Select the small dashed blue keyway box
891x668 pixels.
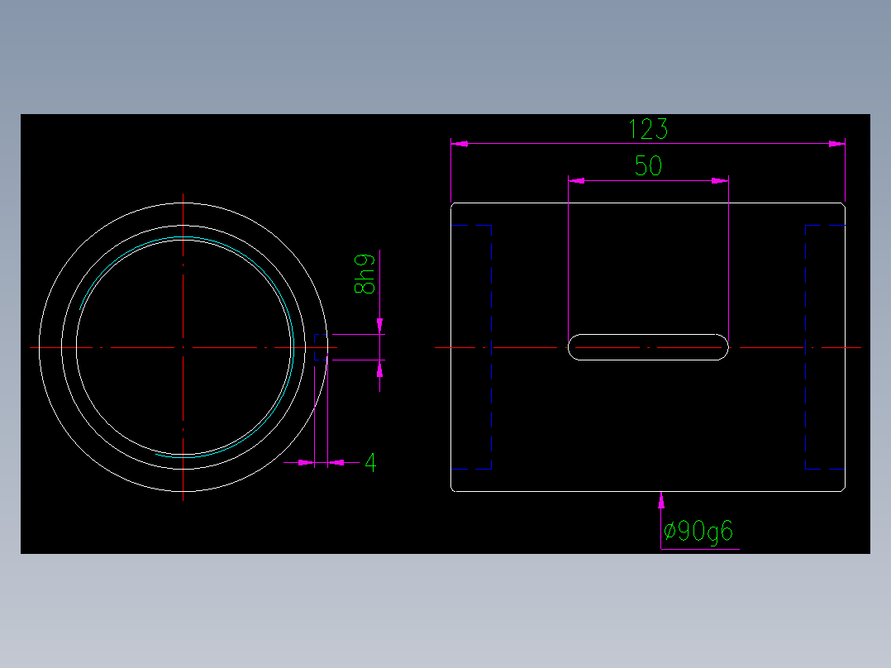[321, 347]
